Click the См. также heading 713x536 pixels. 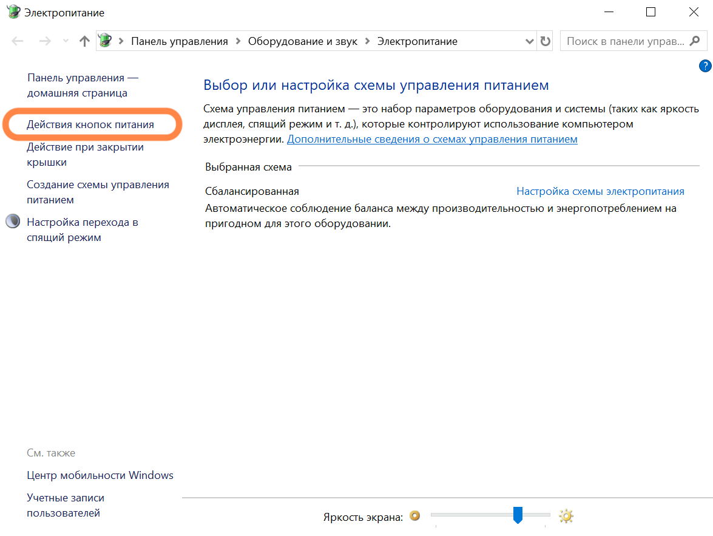point(51,453)
